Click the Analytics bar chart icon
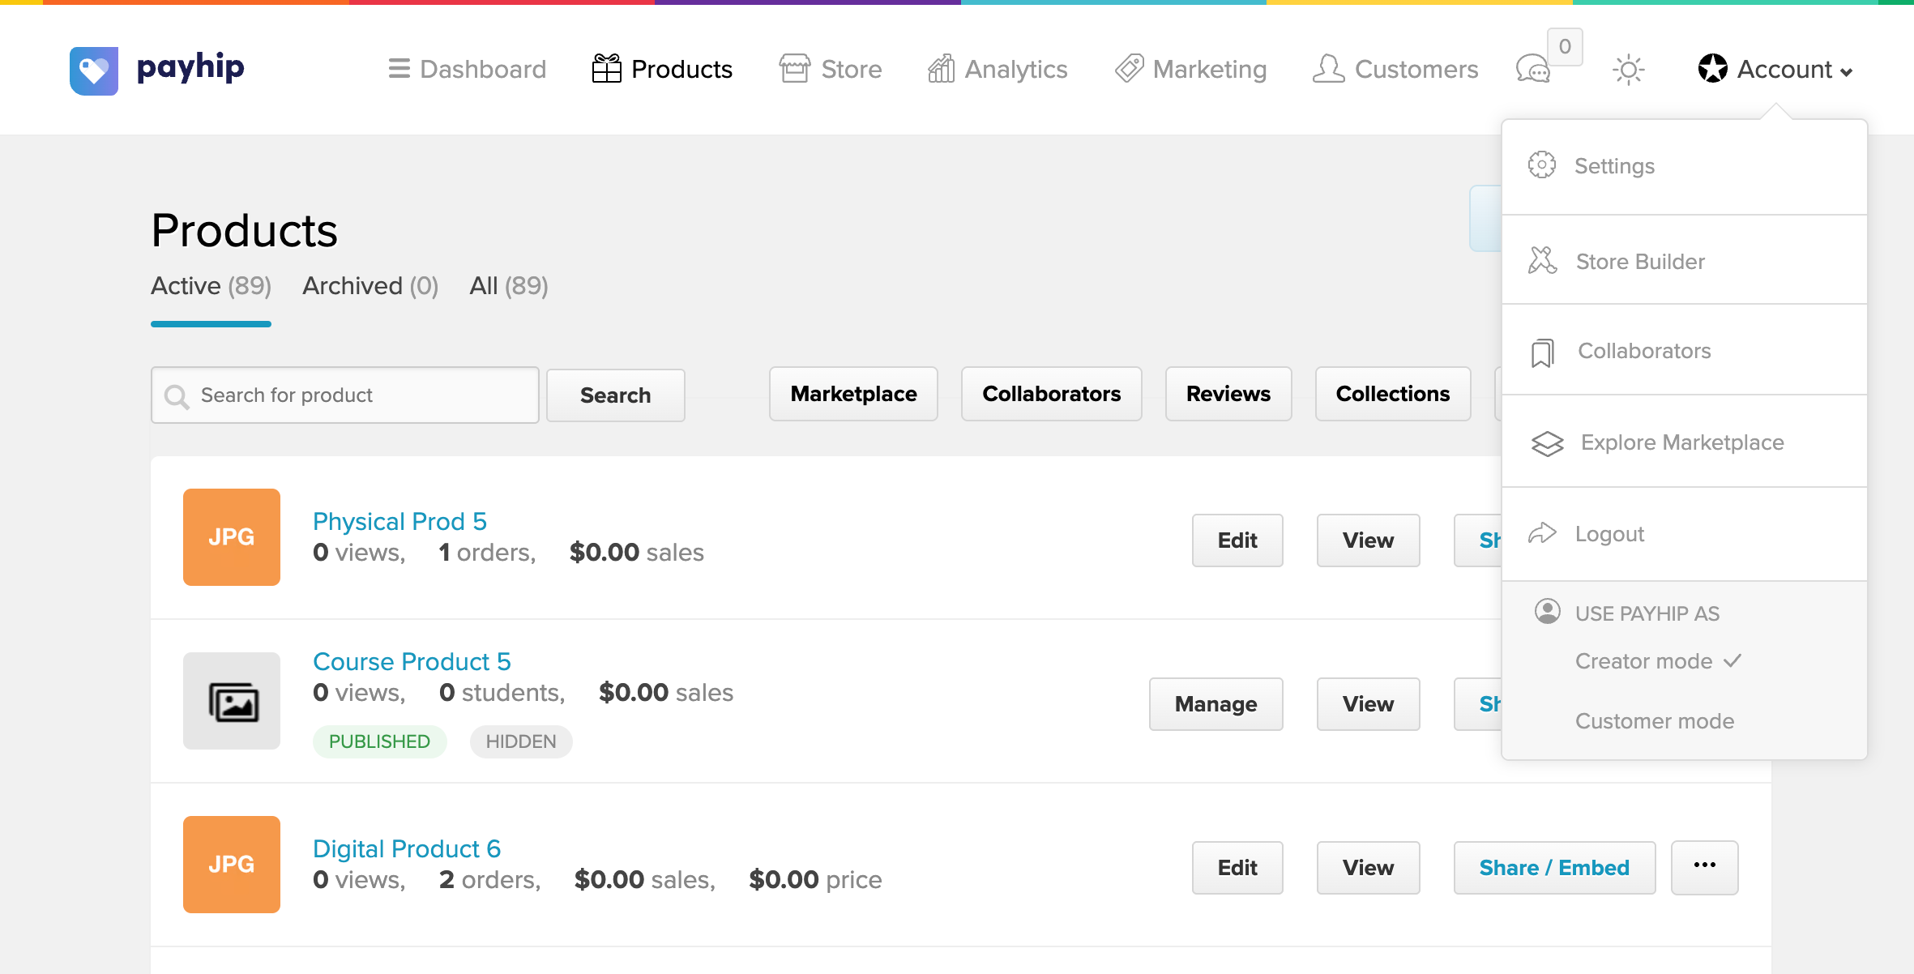The width and height of the screenshot is (1914, 974). [x=941, y=69]
